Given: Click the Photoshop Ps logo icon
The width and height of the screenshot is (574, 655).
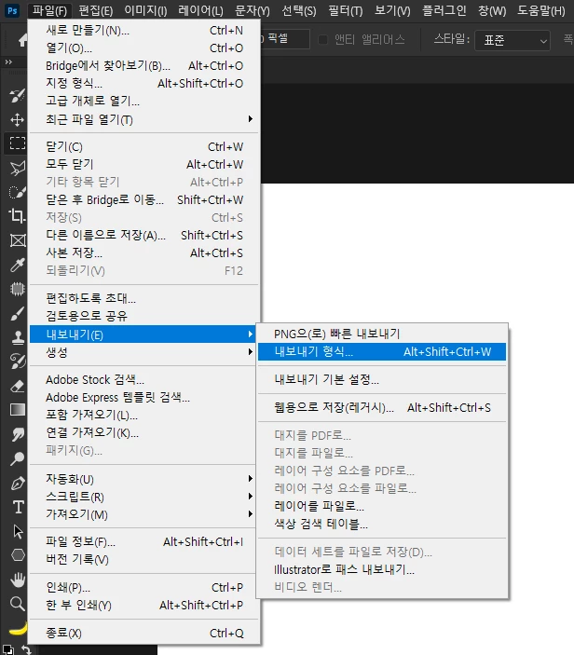Looking at the screenshot, I should click(12, 10).
